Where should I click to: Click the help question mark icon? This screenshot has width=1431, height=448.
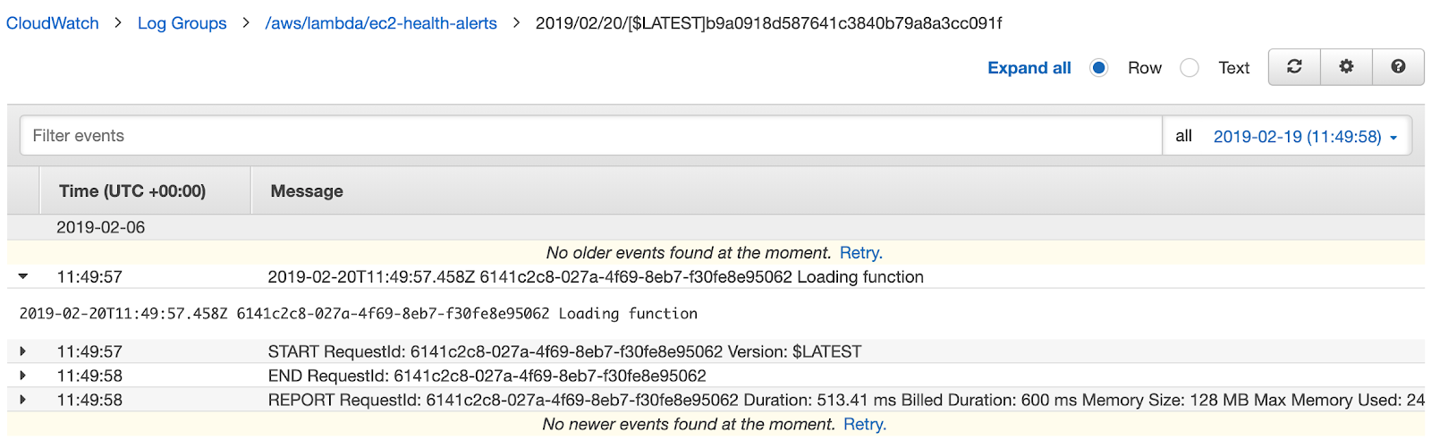(1398, 67)
